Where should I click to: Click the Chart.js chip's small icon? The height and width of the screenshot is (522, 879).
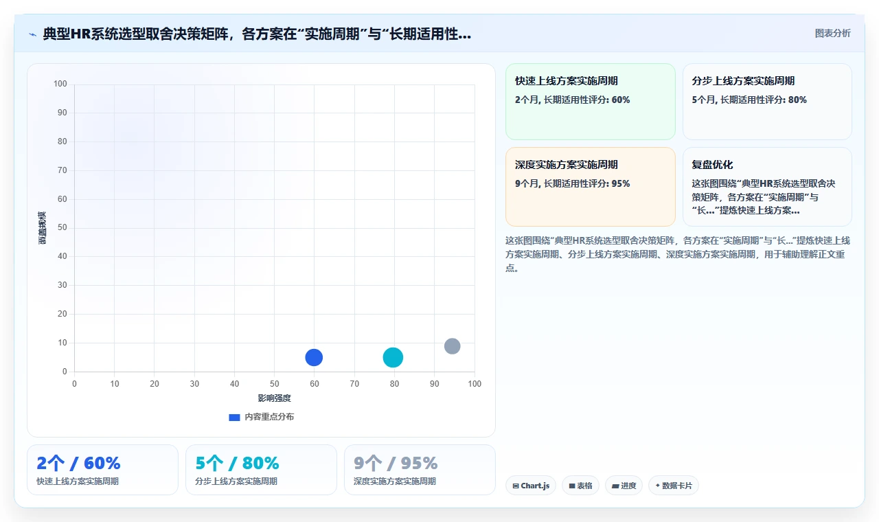click(516, 486)
